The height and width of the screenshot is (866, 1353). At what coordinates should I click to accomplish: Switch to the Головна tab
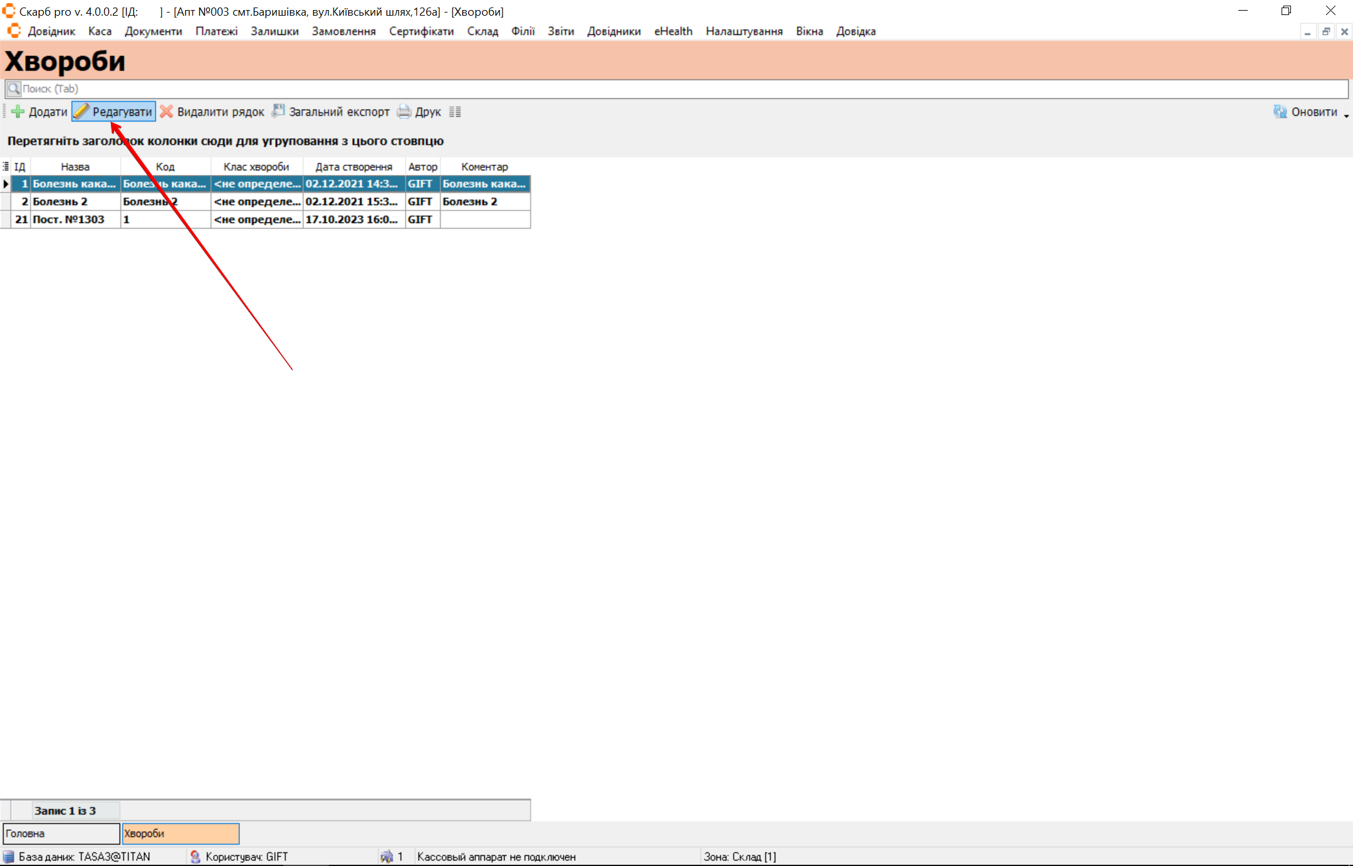coord(61,833)
